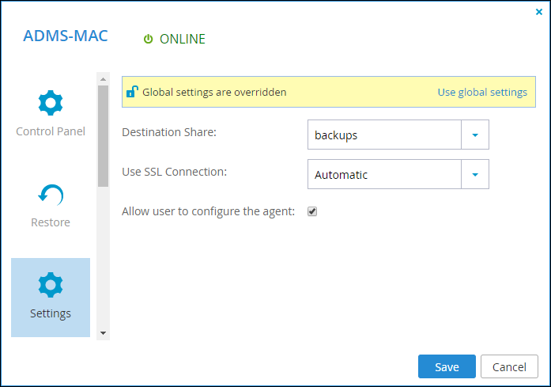
Task: Click the Automatic SSL value field
Action: tap(384, 174)
